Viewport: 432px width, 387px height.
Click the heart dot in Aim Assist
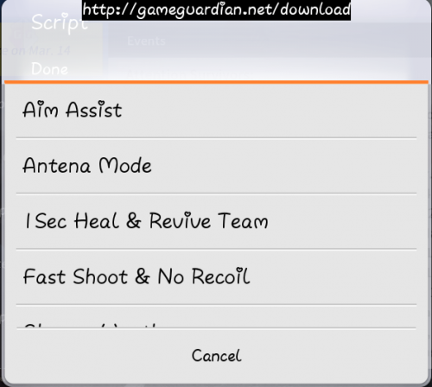(41, 103)
